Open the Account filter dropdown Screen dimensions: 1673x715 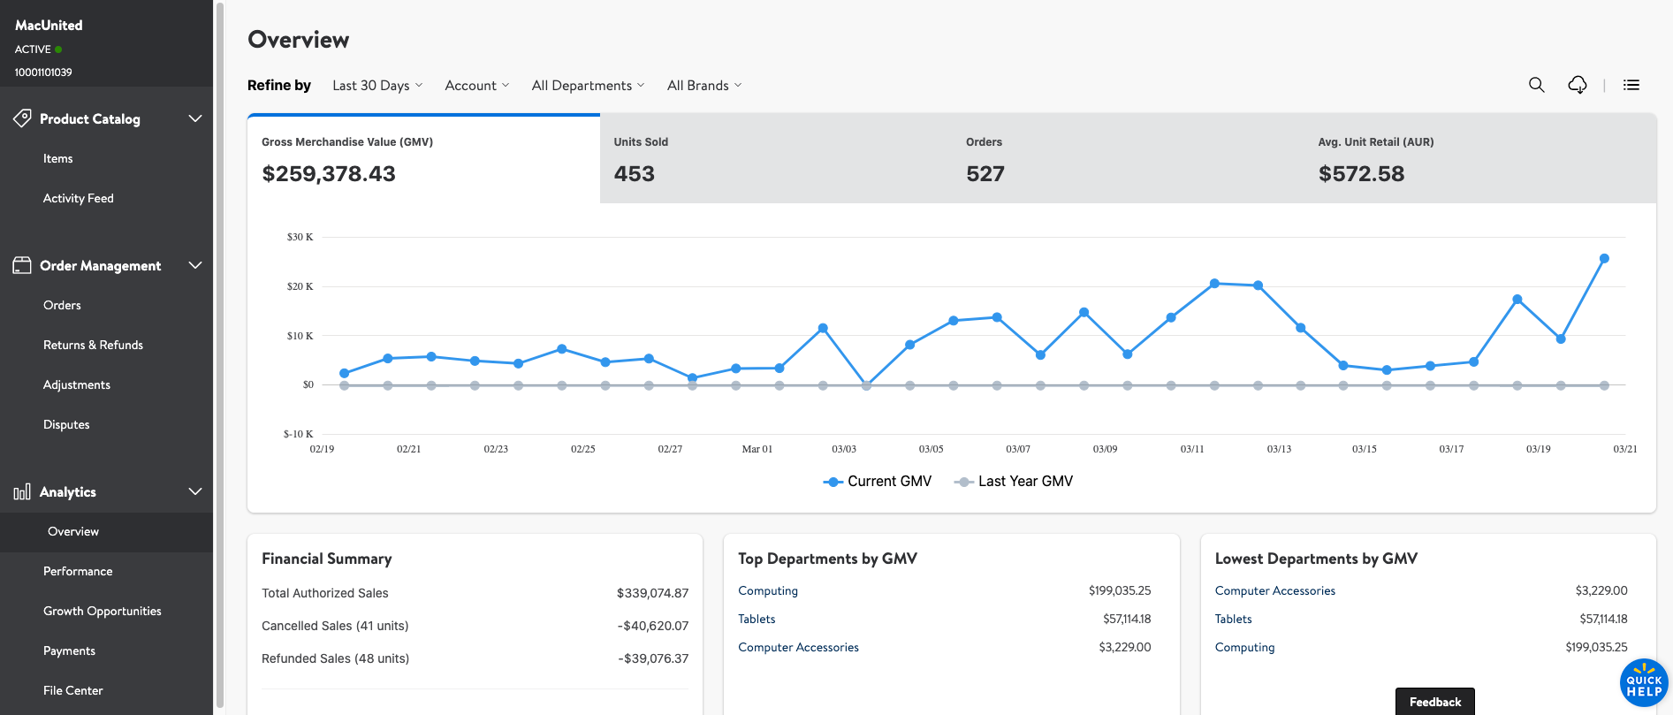[x=477, y=86]
